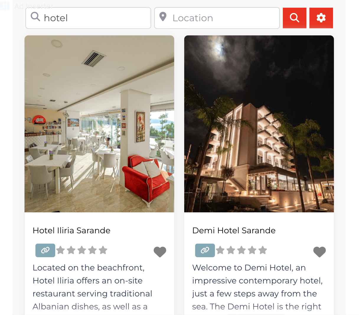Click the magnifier icon in keyword field
The width and height of the screenshot is (359, 315).
35,17
